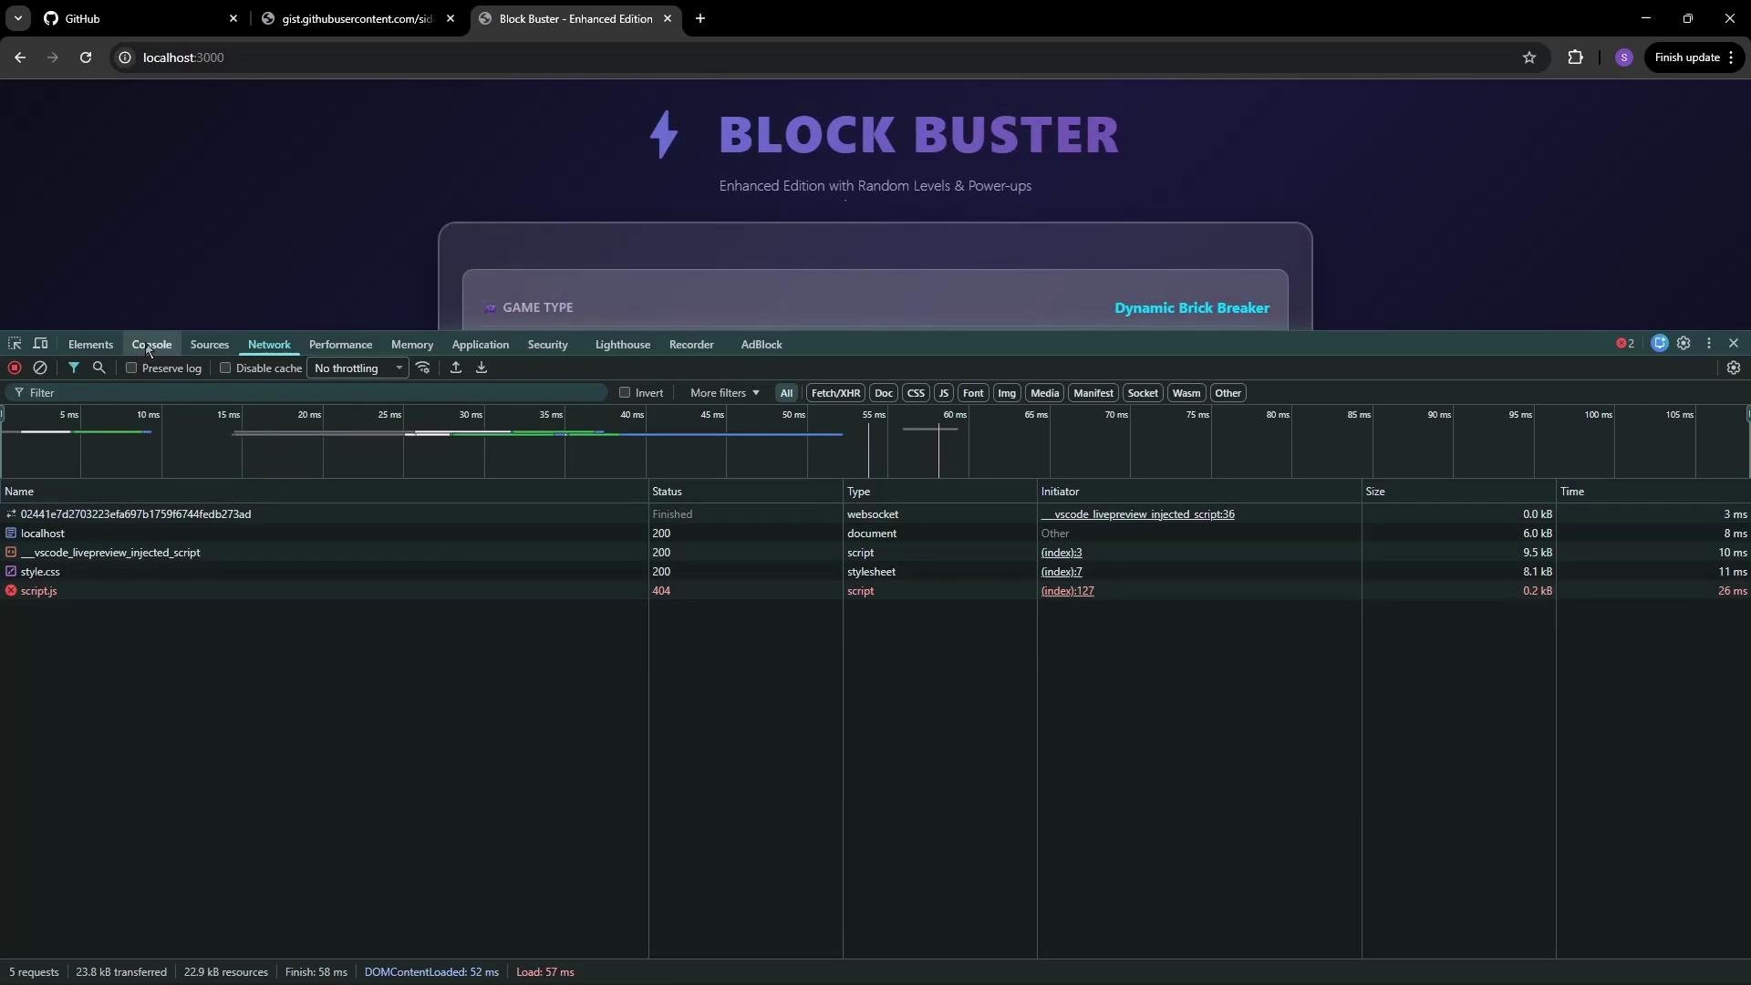This screenshot has width=1751, height=985.
Task: Filter requests by Img
Action: [x=1007, y=393]
